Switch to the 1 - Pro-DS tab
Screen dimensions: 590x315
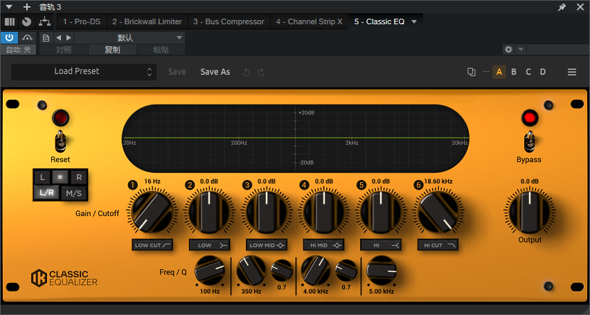click(82, 22)
